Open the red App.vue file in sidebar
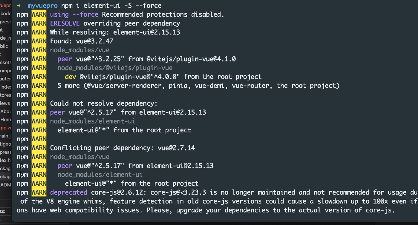This screenshot has height=225, width=418. click(x=6, y=128)
